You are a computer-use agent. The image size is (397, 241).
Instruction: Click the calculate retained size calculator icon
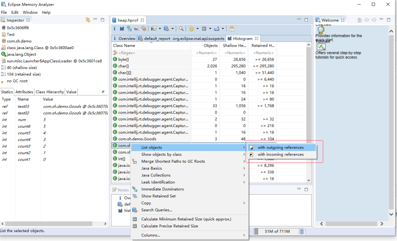tap(204, 28)
